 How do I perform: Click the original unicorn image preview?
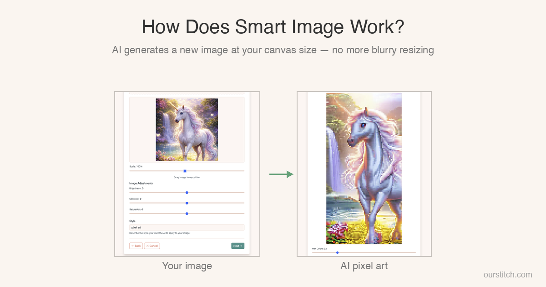pos(187,130)
